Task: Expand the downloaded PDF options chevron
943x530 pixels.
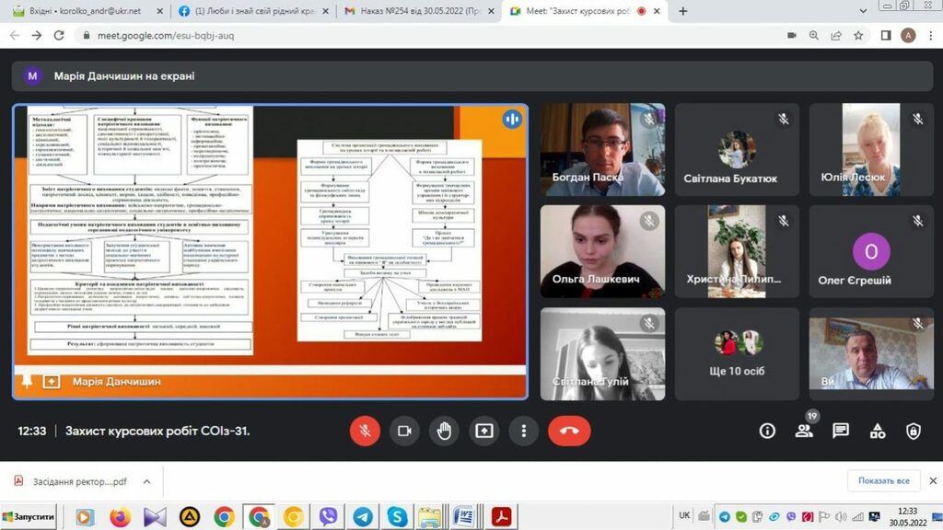Action: click(147, 481)
